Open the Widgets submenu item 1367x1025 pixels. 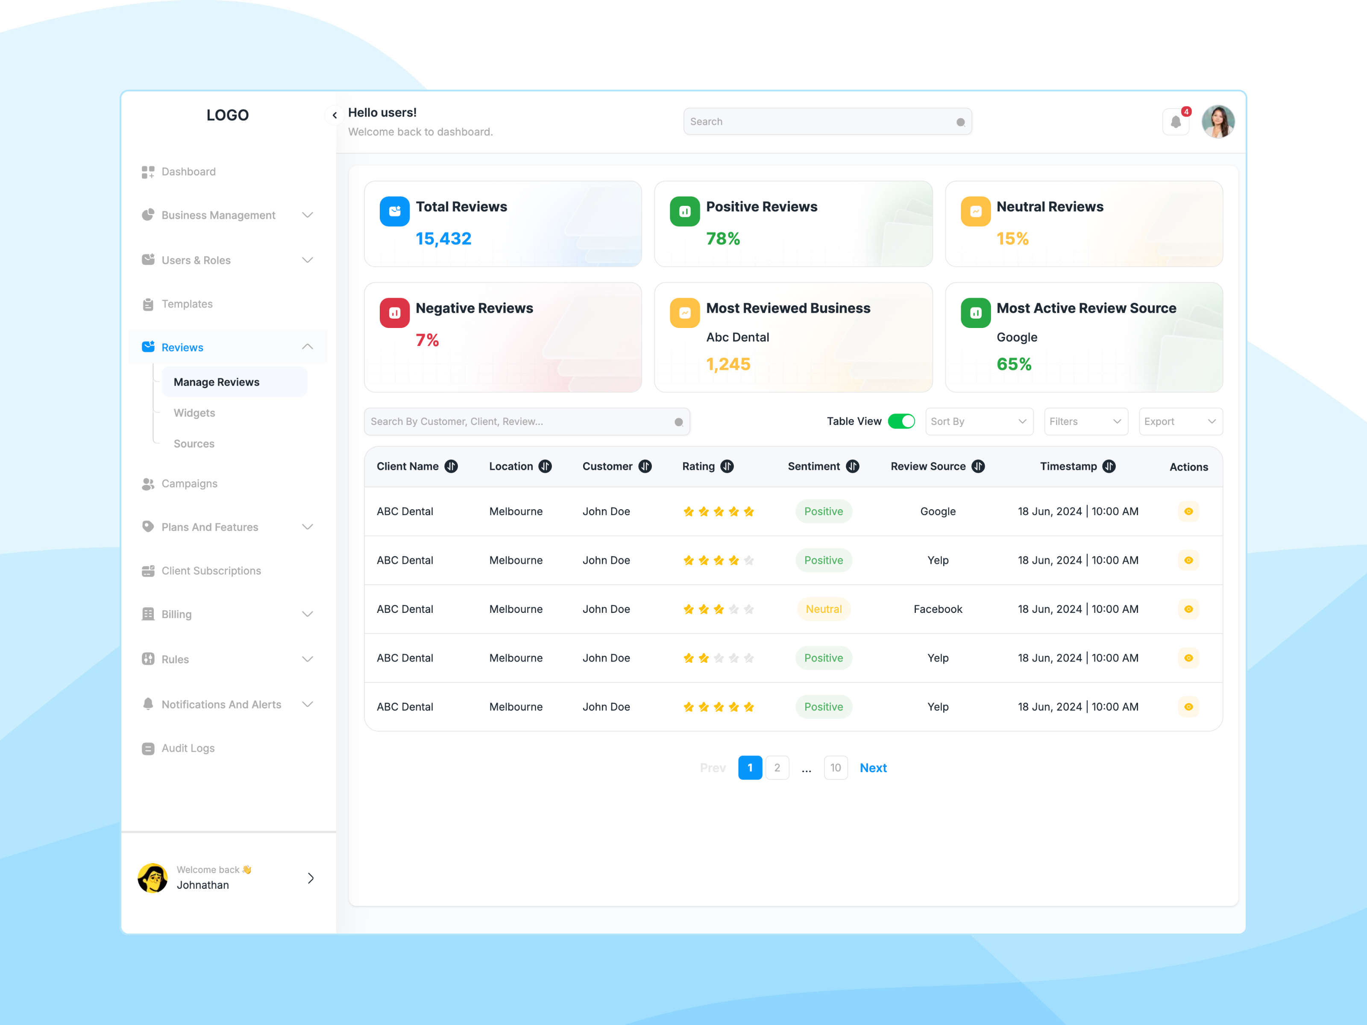point(194,413)
